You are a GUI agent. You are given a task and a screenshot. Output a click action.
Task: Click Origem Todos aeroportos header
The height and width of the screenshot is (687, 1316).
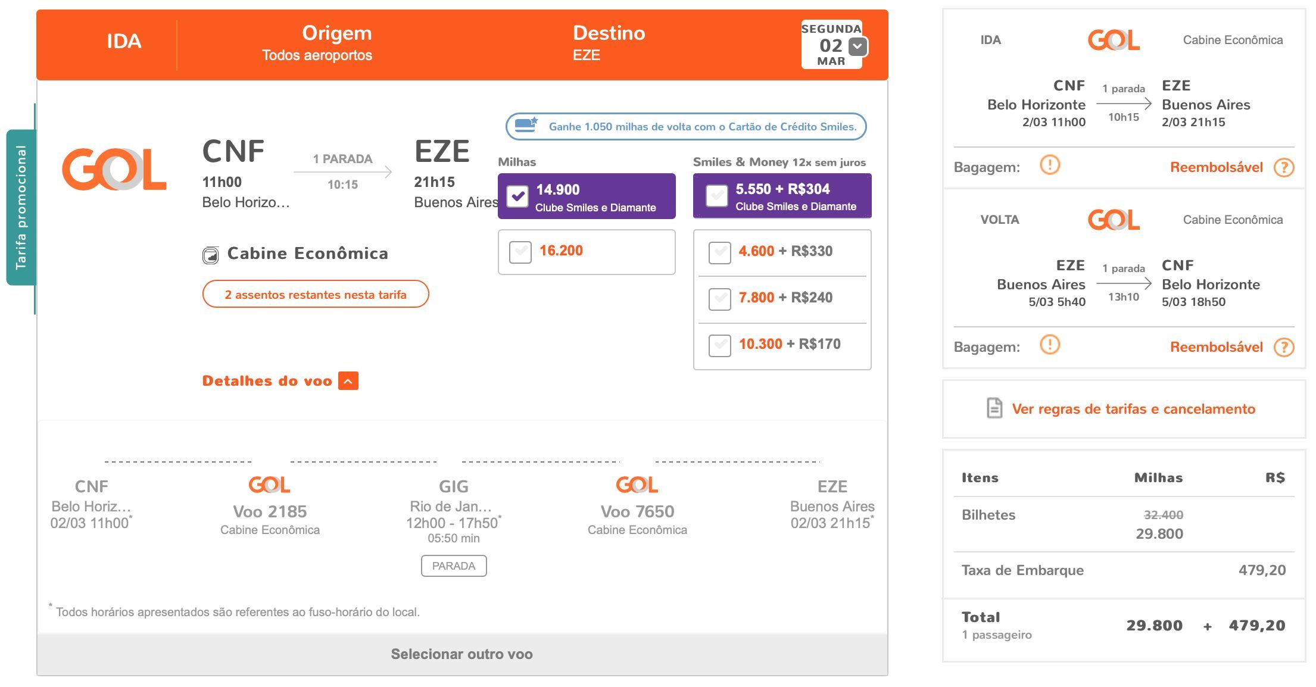(x=317, y=43)
